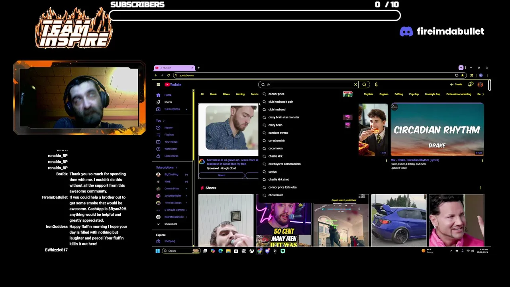Launch Microsoft Edge from taskbar
Viewport: 510px width, 287px height.
coord(220,251)
